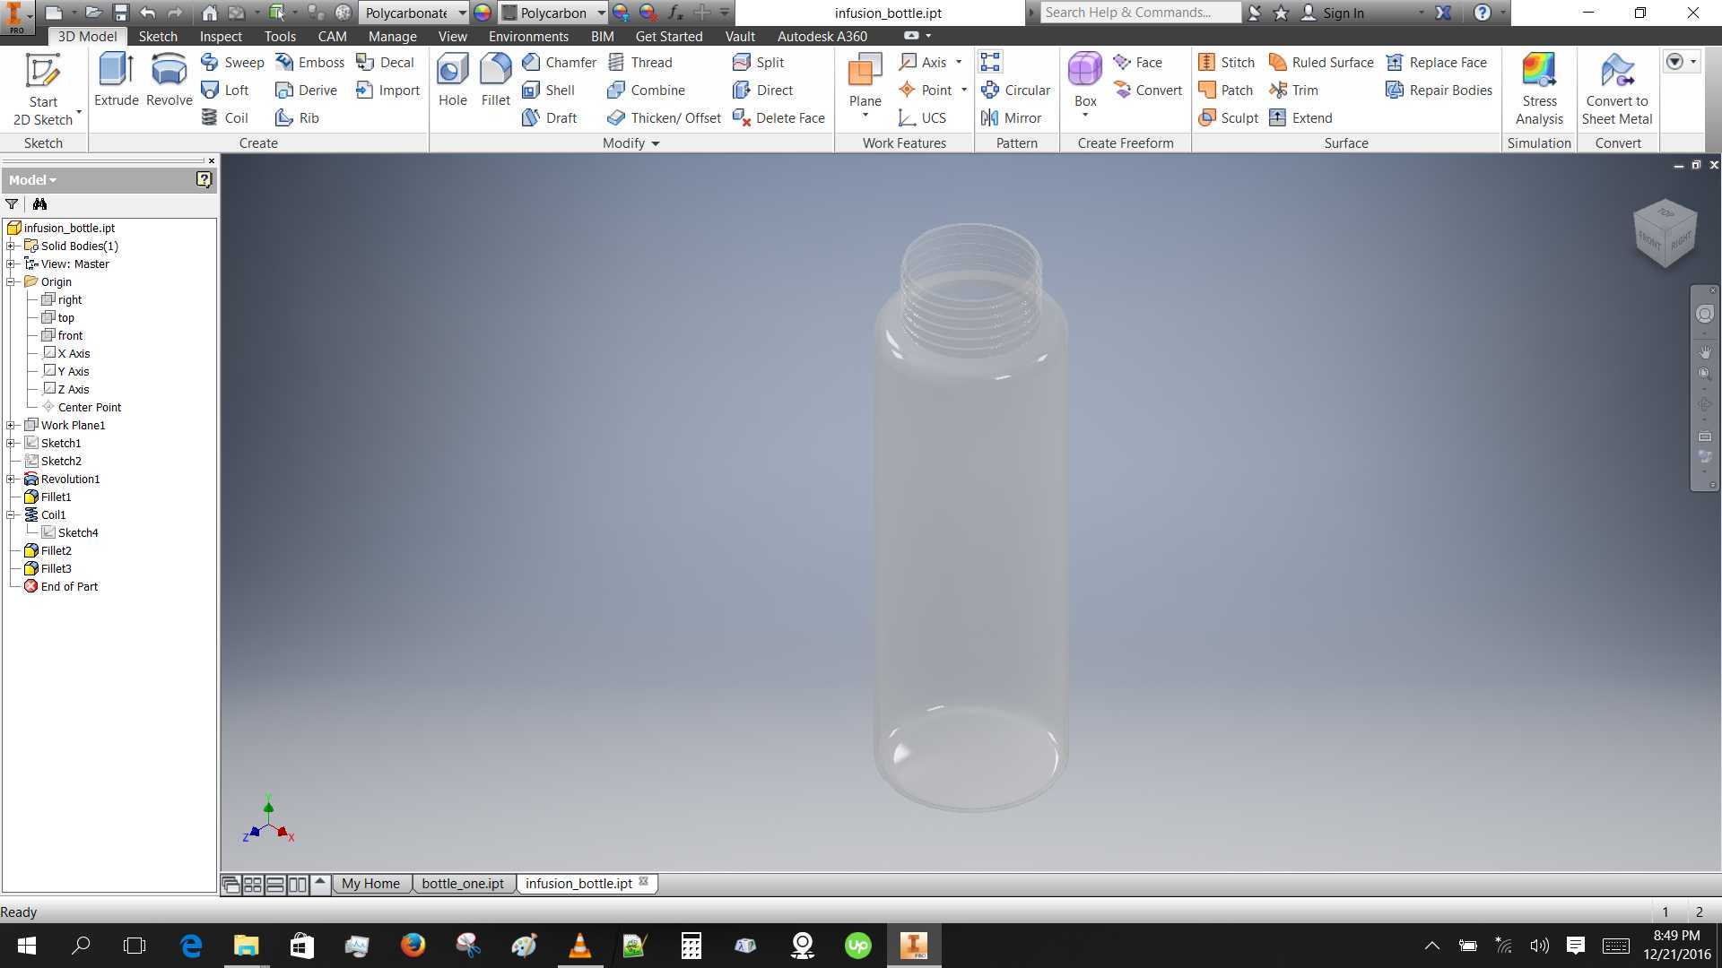Open the My Home tab
The width and height of the screenshot is (1722, 968).
(x=370, y=884)
